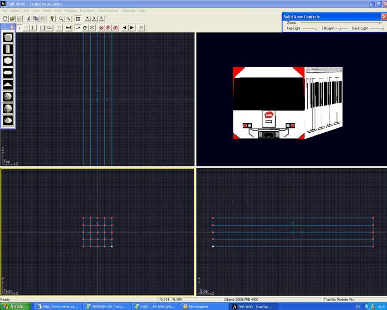The width and height of the screenshot is (387, 310).
Task: Open the Cross Section menu
Action: click(x=108, y=11)
